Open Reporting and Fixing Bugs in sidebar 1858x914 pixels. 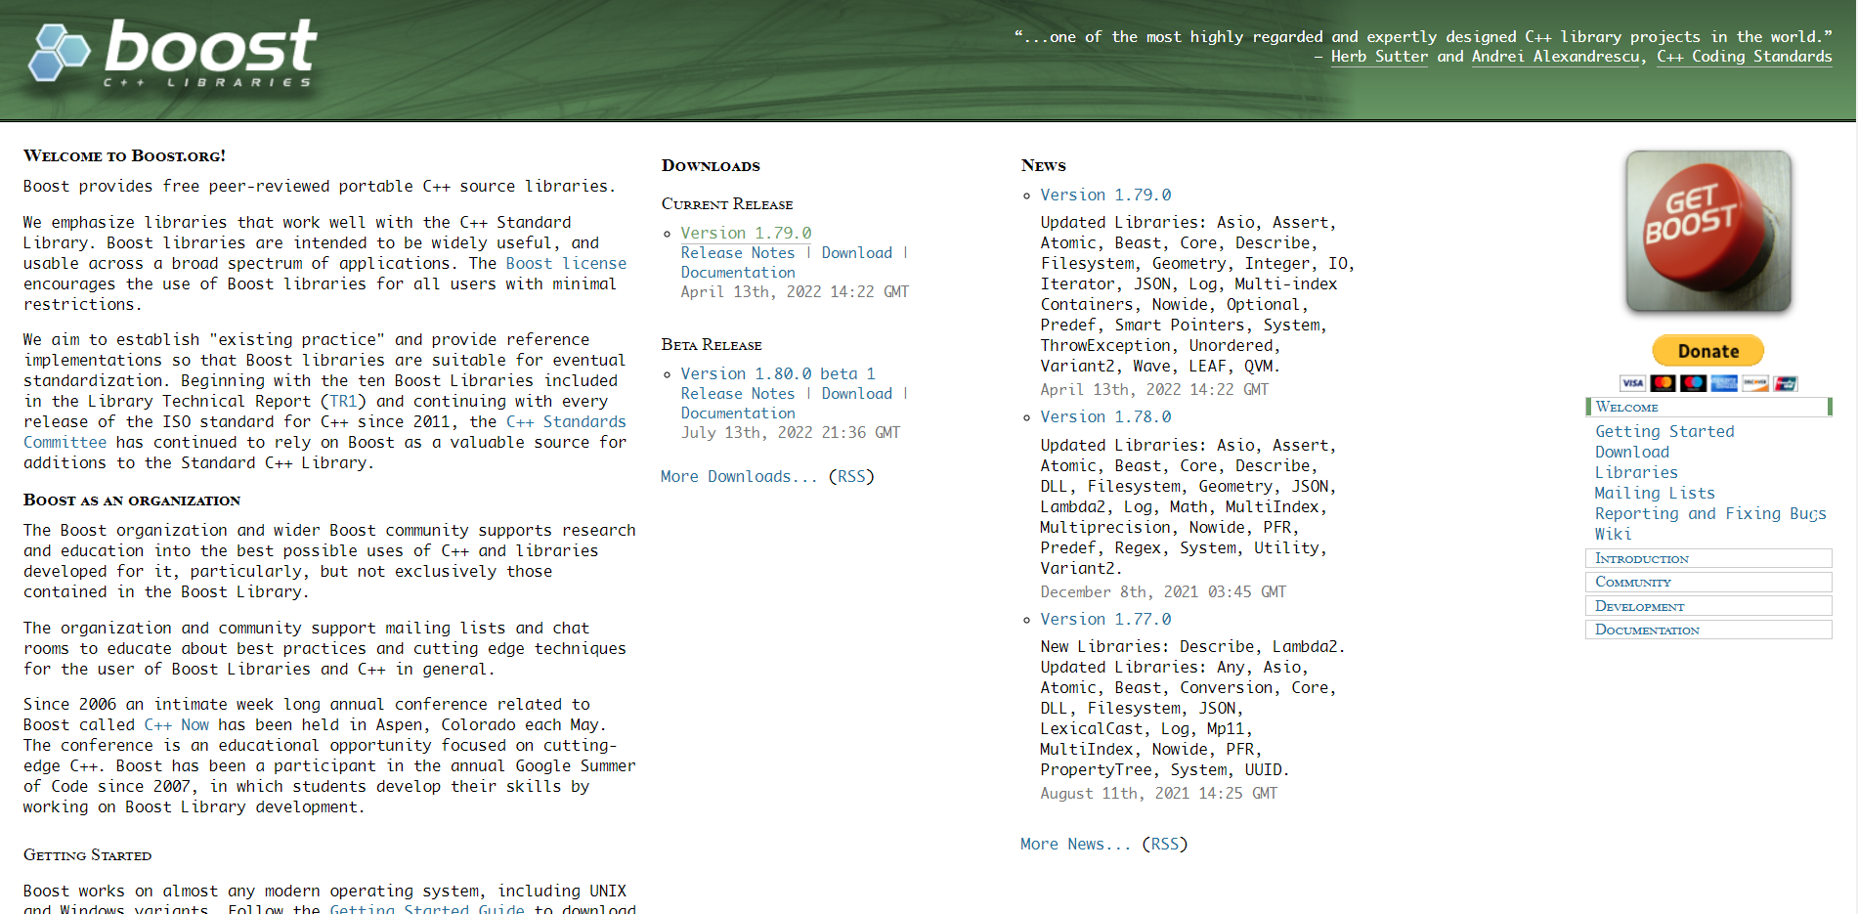[x=1710, y=514]
